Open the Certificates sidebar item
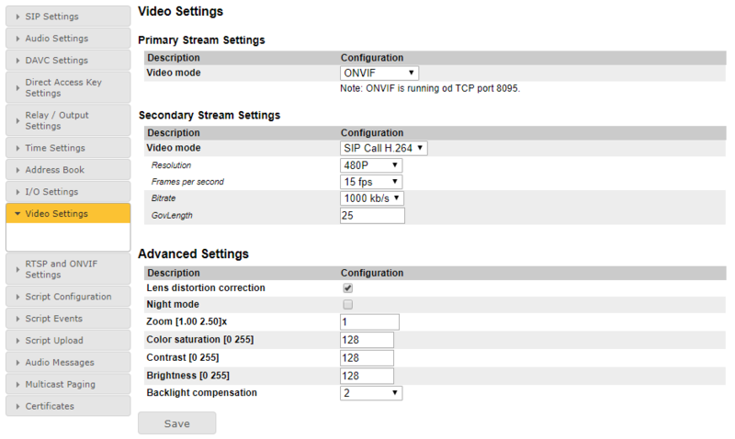 [x=68, y=406]
